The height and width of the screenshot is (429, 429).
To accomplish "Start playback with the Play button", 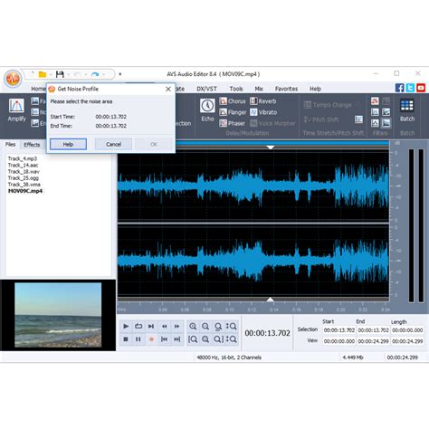I will (x=126, y=326).
